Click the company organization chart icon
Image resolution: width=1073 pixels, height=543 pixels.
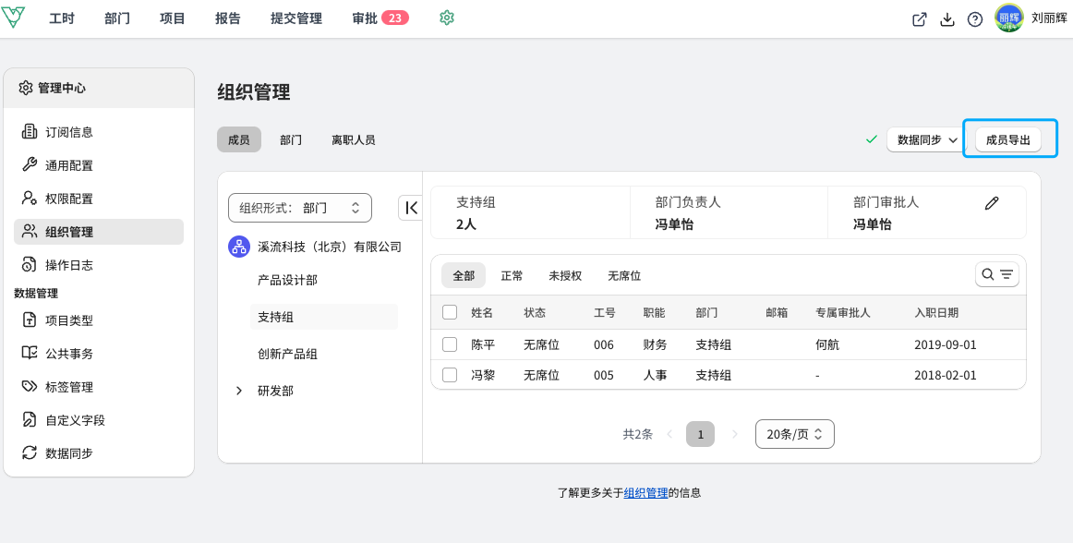click(239, 247)
